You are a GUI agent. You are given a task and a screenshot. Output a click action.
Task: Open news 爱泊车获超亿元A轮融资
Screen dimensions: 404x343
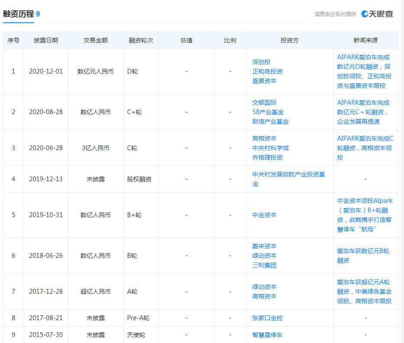point(364,292)
